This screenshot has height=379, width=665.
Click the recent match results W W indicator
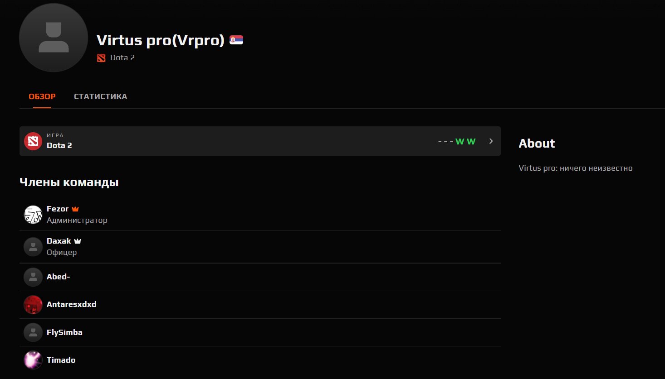[465, 141]
